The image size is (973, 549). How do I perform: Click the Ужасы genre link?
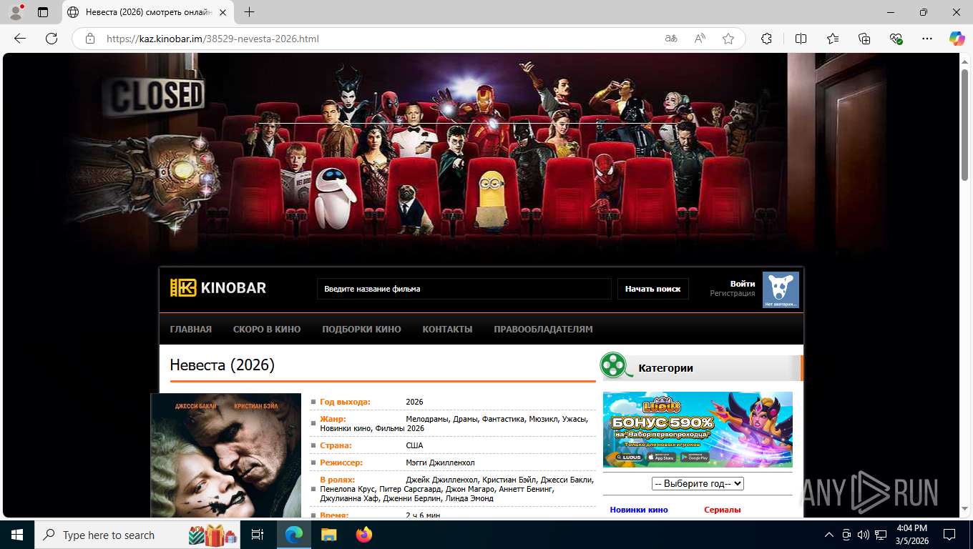point(574,419)
